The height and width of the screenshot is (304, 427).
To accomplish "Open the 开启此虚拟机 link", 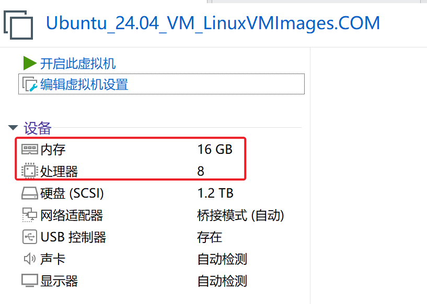I will pyautogui.click(x=78, y=64).
